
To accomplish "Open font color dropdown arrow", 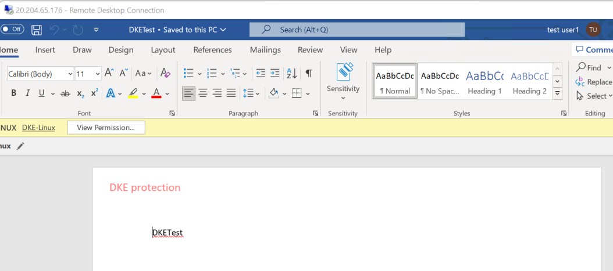I will point(167,93).
